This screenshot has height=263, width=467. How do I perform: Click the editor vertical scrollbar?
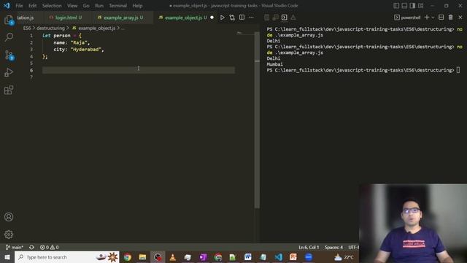257,119
